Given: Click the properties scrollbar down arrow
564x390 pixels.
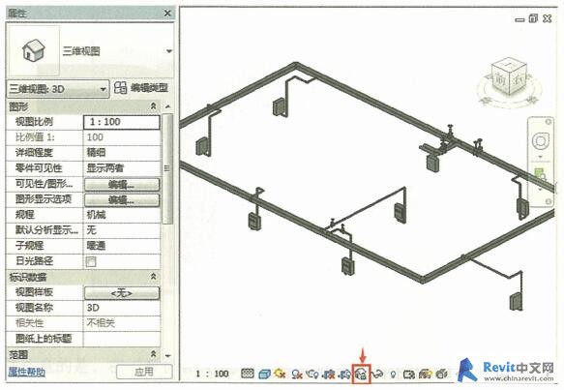Looking at the screenshot, I should (x=167, y=355).
